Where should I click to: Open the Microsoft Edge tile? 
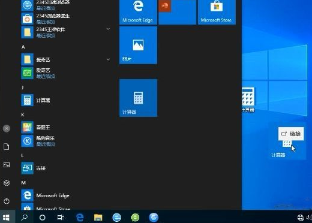click(x=138, y=12)
